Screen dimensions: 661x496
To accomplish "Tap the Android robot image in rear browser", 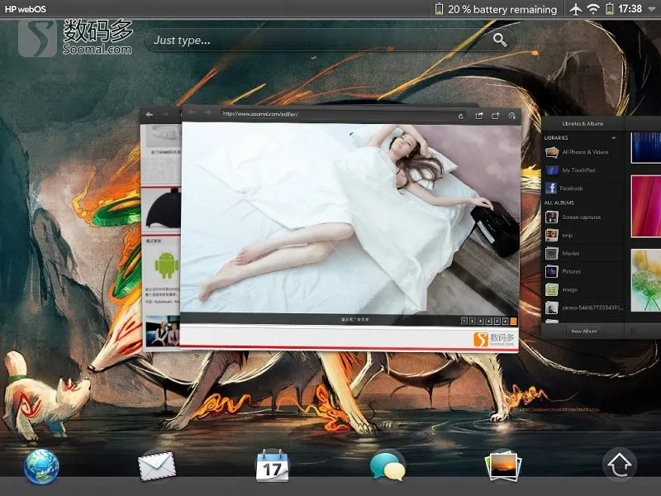I will click(x=167, y=265).
